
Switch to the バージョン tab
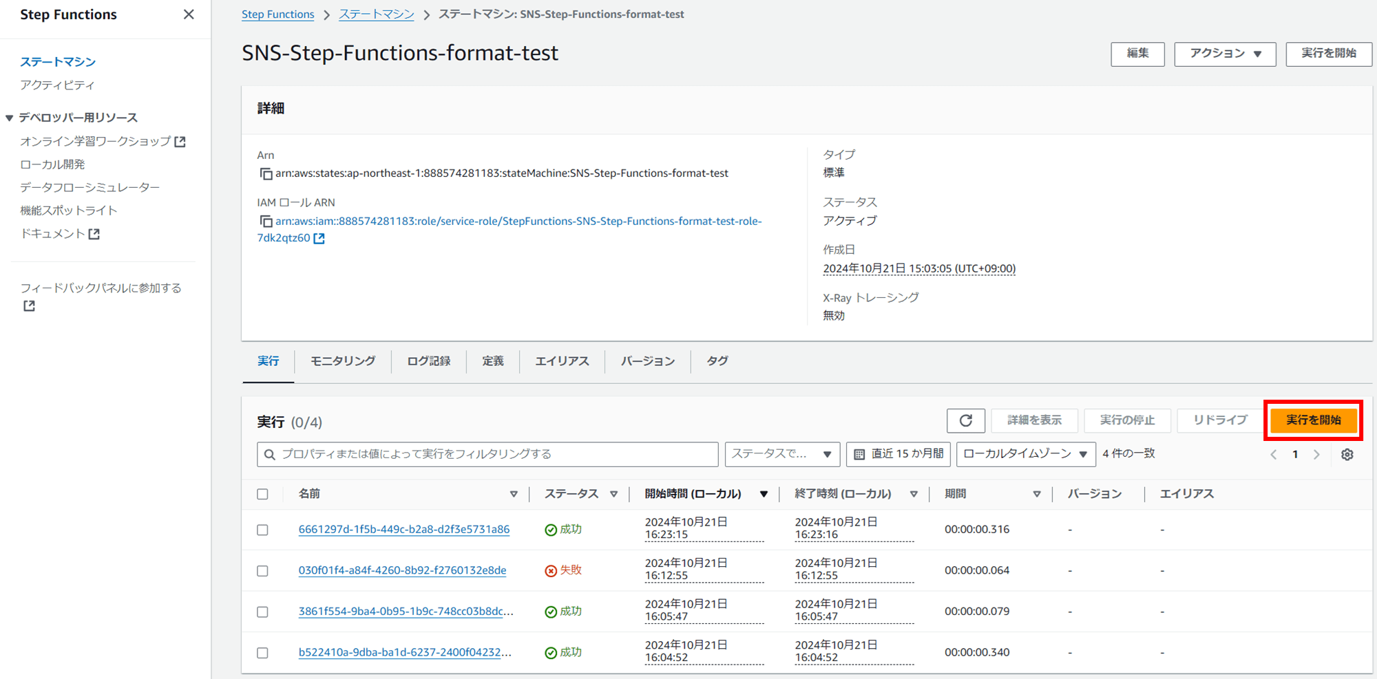pos(648,361)
